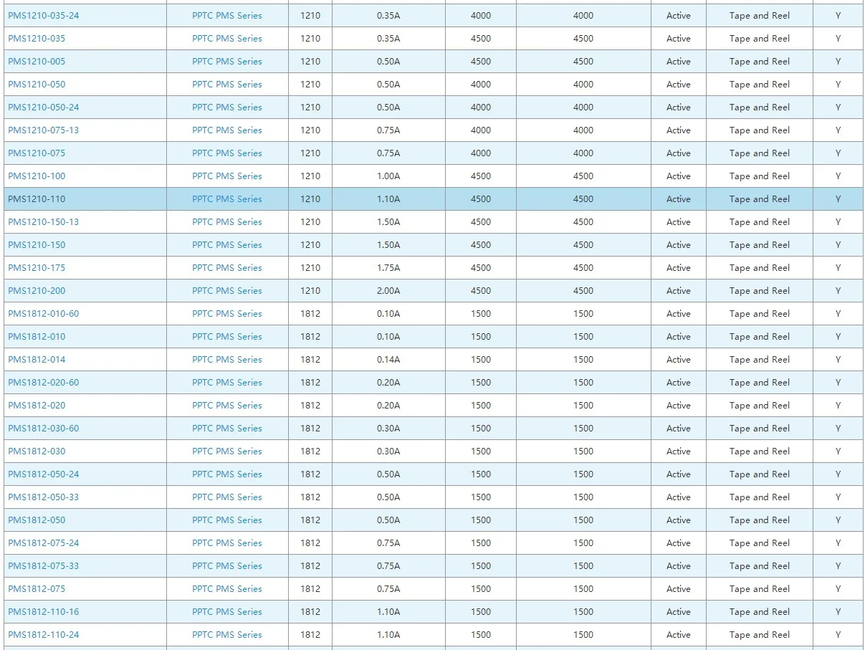Open part PMS1210-175
This screenshot has height=650, width=865.
pos(37,268)
